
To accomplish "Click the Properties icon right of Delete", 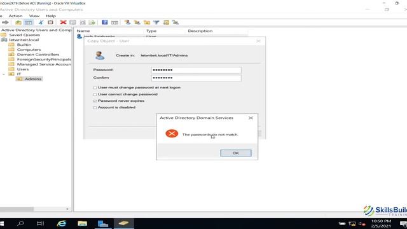I will click(73, 23).
